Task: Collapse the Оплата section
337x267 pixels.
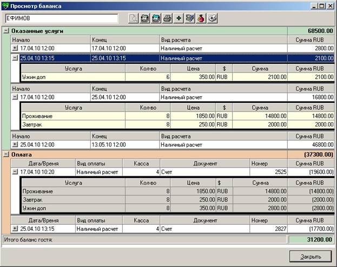Action: tap(6, 154)
